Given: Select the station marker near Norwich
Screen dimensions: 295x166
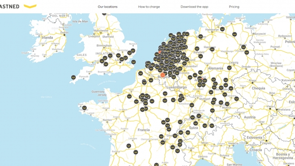Looking at the screenshot, I should click(x=133, y=51).
